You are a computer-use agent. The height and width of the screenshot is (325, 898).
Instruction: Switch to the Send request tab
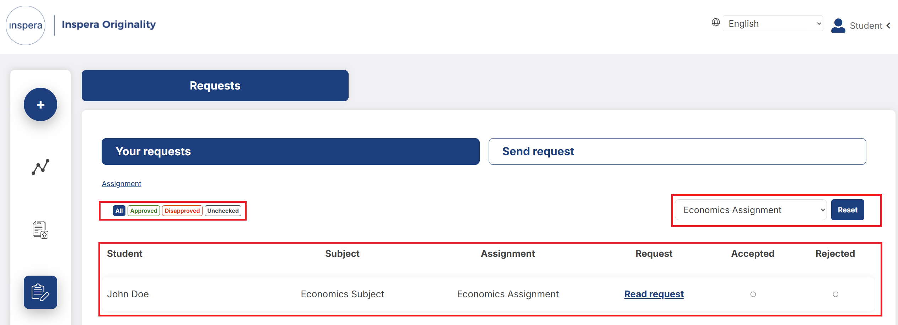[x=677, y=151]
